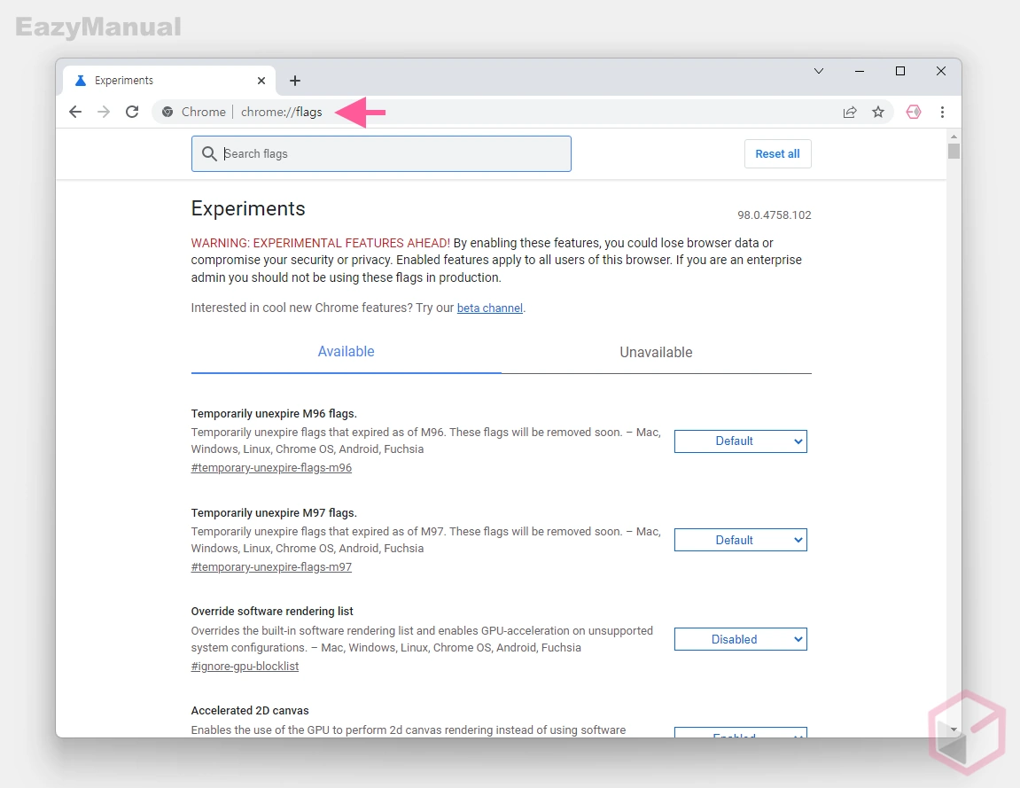
Task: Reload the page with the refresh icon
Action: (x=132, y=112)
